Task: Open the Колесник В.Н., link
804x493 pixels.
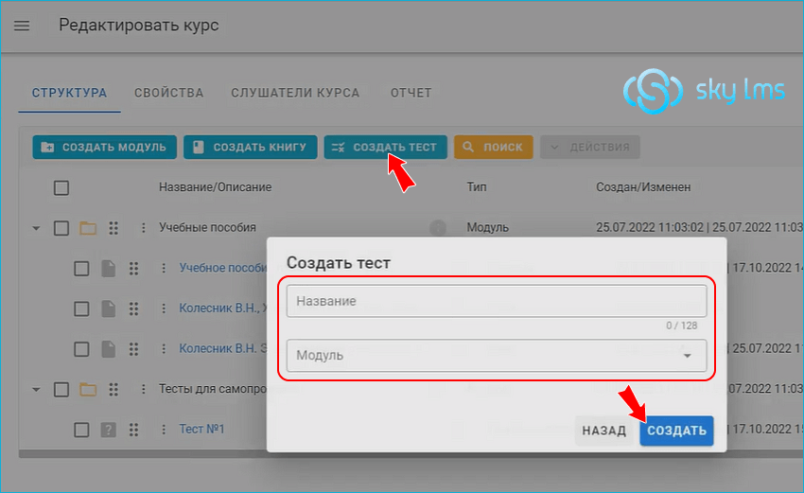Action: (x=223, y=308)
